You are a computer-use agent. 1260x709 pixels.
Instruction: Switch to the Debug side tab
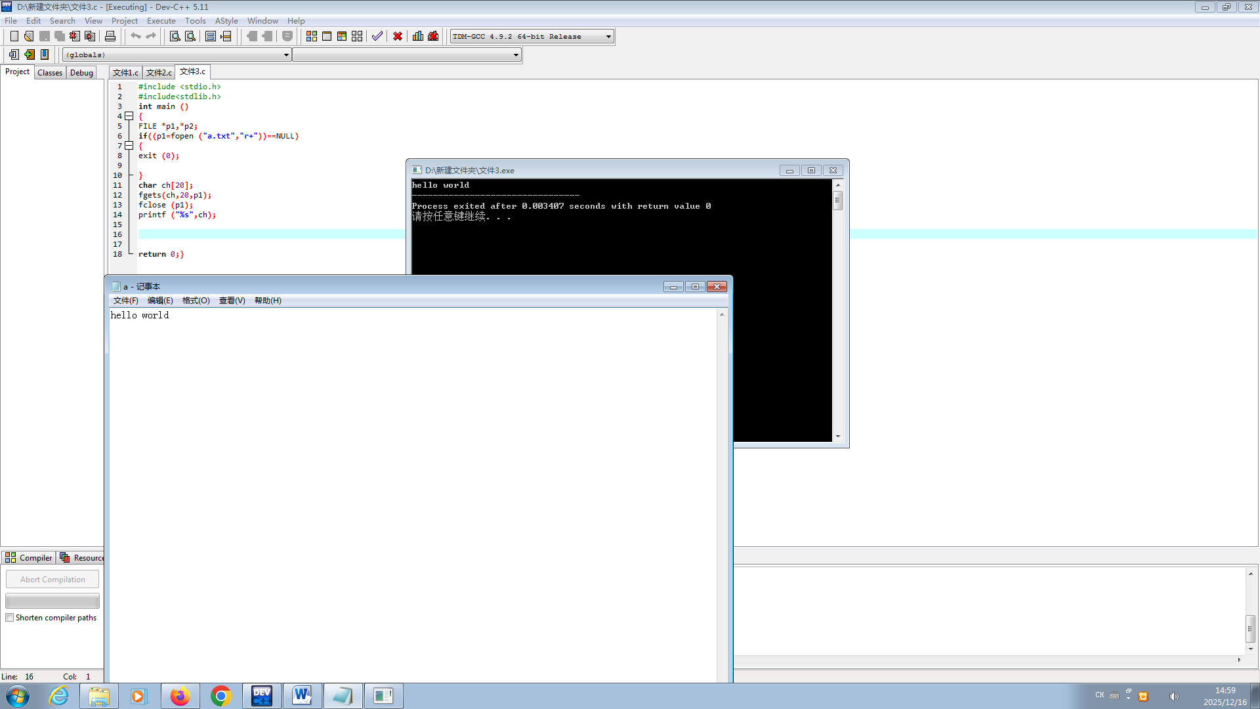coord(81,73)
